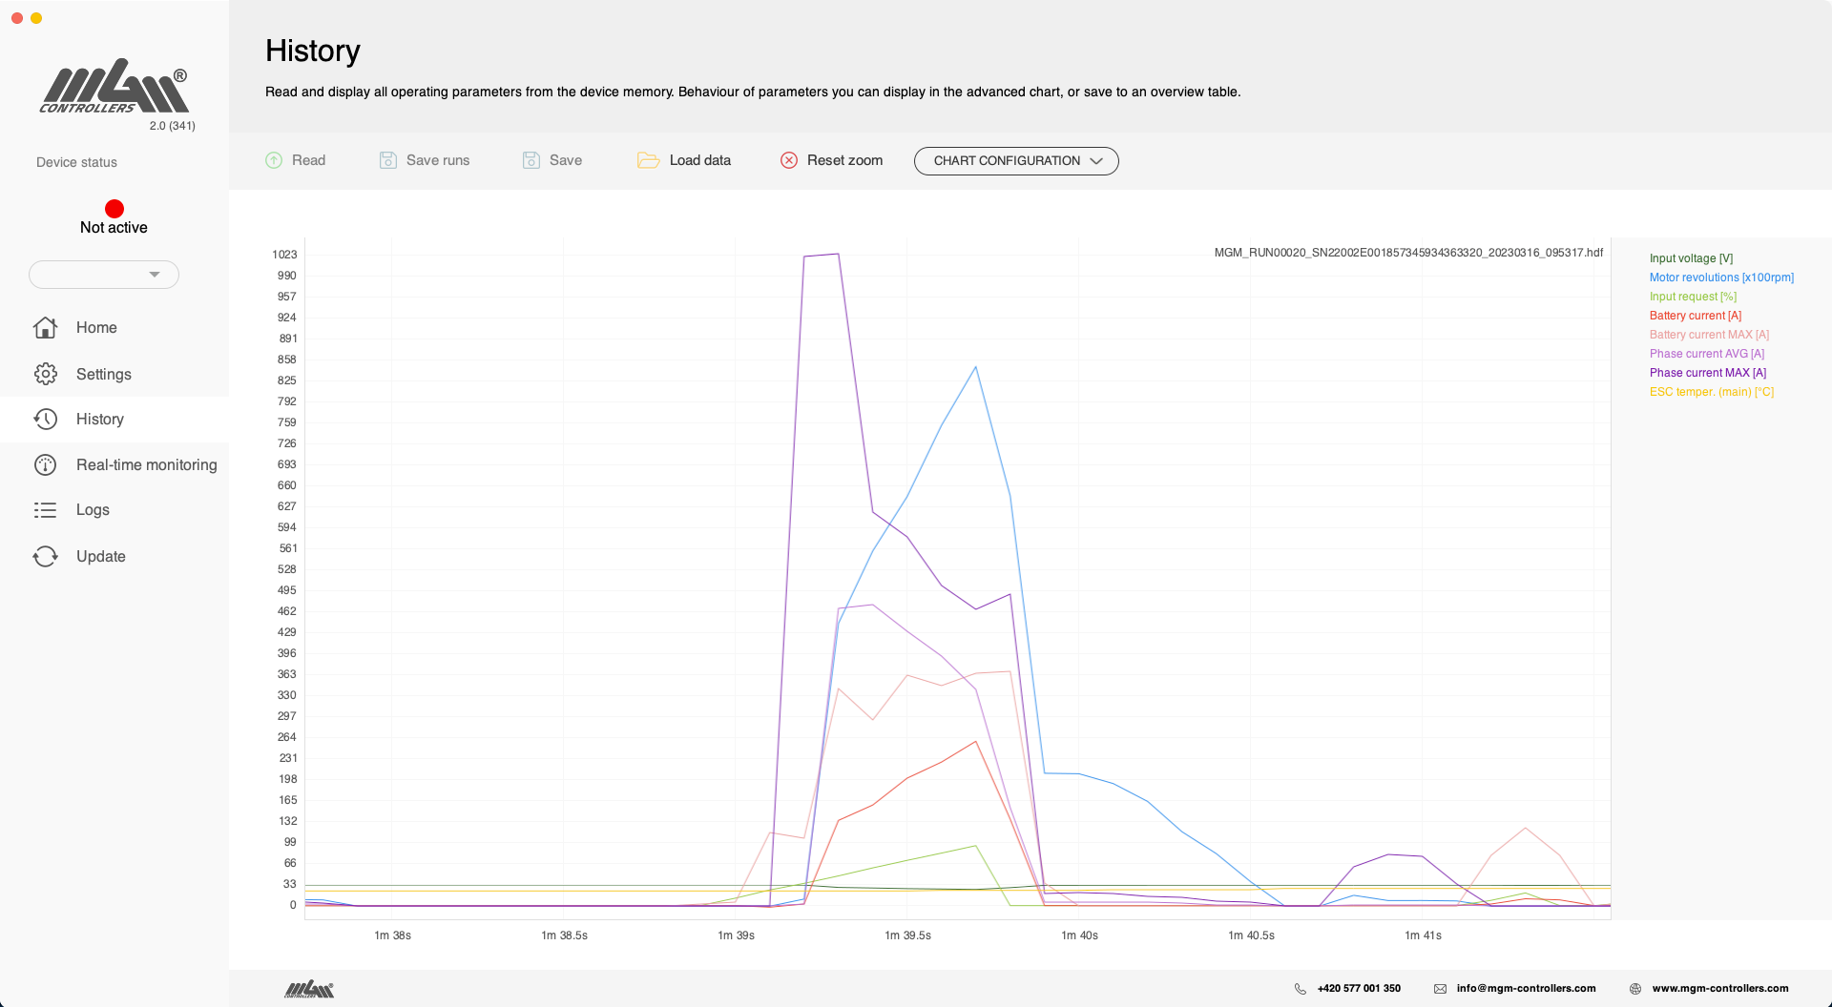Toggle Phase current AVG [A] legend series
This screenshot has width=1832, height=1007.
click(x=1707, y=354)
